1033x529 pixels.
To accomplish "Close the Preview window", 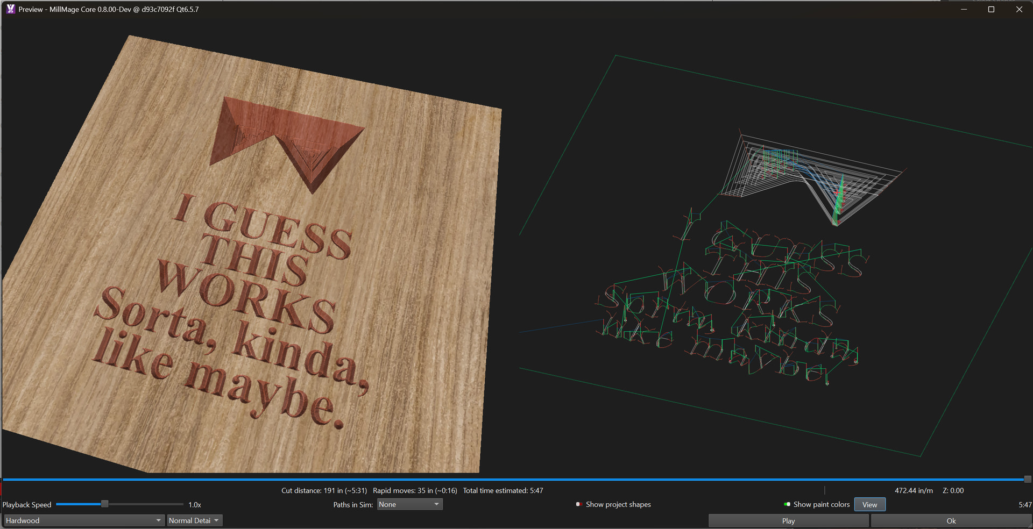I will click(x=1018, y=9).
